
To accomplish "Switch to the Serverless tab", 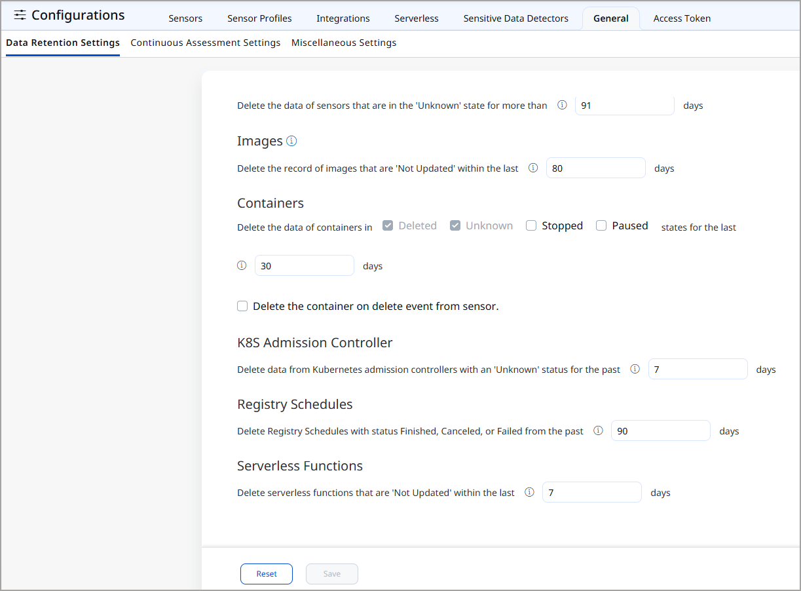I will [x=417, y=18].
